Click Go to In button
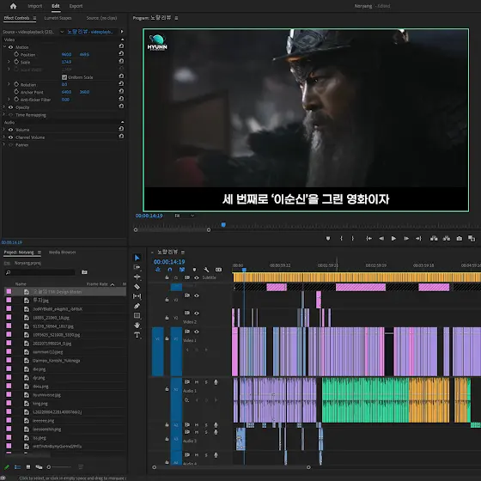 pos(369,239)
